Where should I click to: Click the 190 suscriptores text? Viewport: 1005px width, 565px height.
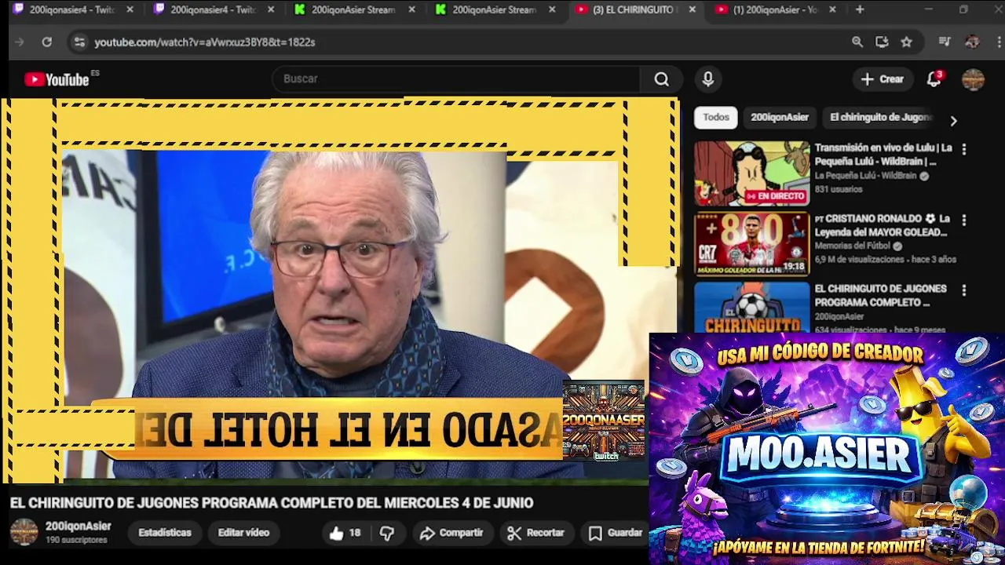point(76,541)
